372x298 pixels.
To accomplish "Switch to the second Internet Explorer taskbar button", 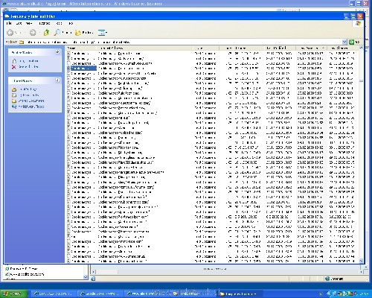I will tap(100, 294).
